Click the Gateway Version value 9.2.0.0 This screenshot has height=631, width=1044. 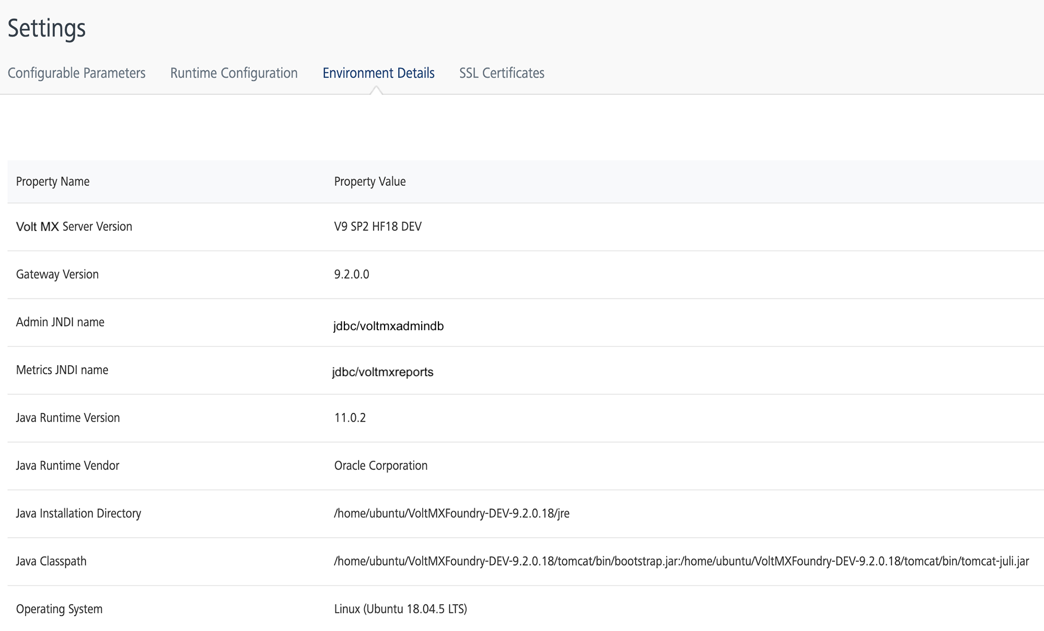pos(352,275)
